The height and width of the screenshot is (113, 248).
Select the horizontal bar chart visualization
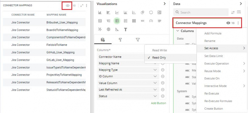pos(108,12)
